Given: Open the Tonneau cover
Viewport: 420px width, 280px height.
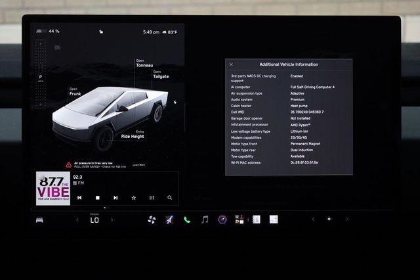Looking at the screenshot, I should click(144, 63).
